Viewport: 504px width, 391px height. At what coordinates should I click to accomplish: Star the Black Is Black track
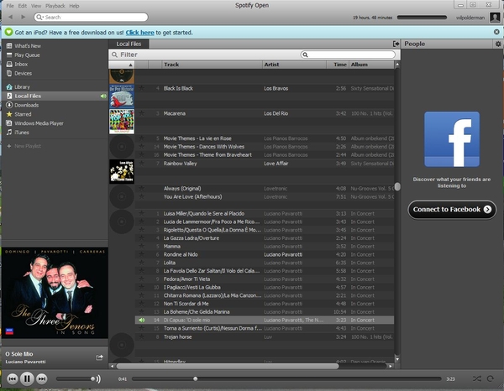click(x=141, y=87)
